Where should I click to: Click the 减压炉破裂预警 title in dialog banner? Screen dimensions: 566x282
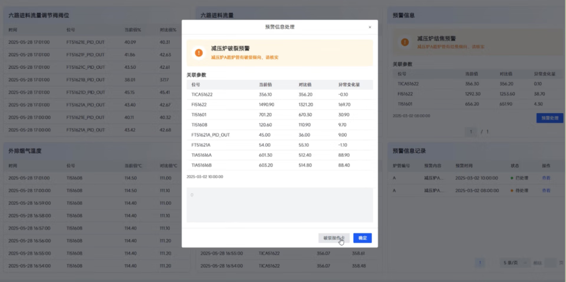click(x=231, y=49)
